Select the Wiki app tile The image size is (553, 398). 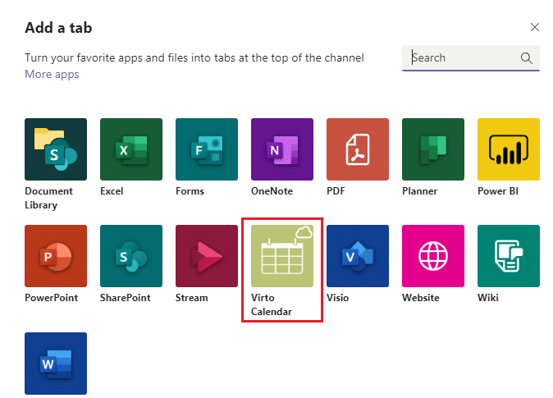tap(509, 256)
